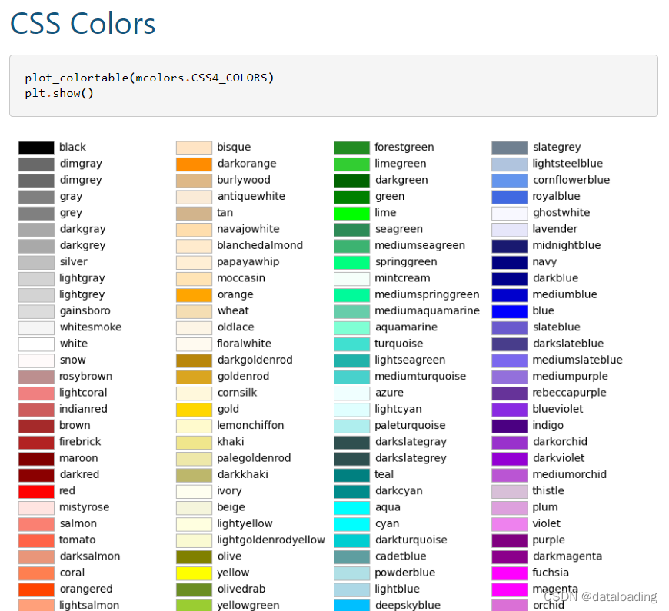
Task: Select the whitesmoke color swatch
Action: coord(37,327)
